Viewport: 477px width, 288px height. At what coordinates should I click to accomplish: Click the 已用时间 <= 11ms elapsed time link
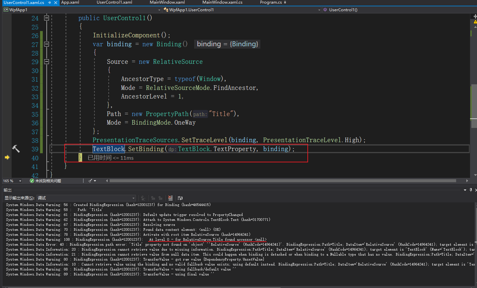click(x=111, y=158)
